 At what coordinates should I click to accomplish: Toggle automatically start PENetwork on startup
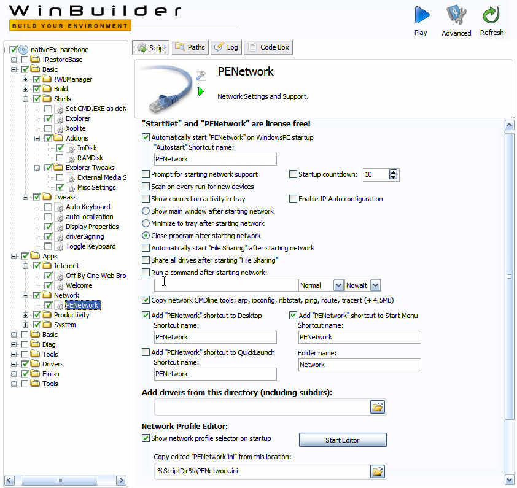coord(146,137)
